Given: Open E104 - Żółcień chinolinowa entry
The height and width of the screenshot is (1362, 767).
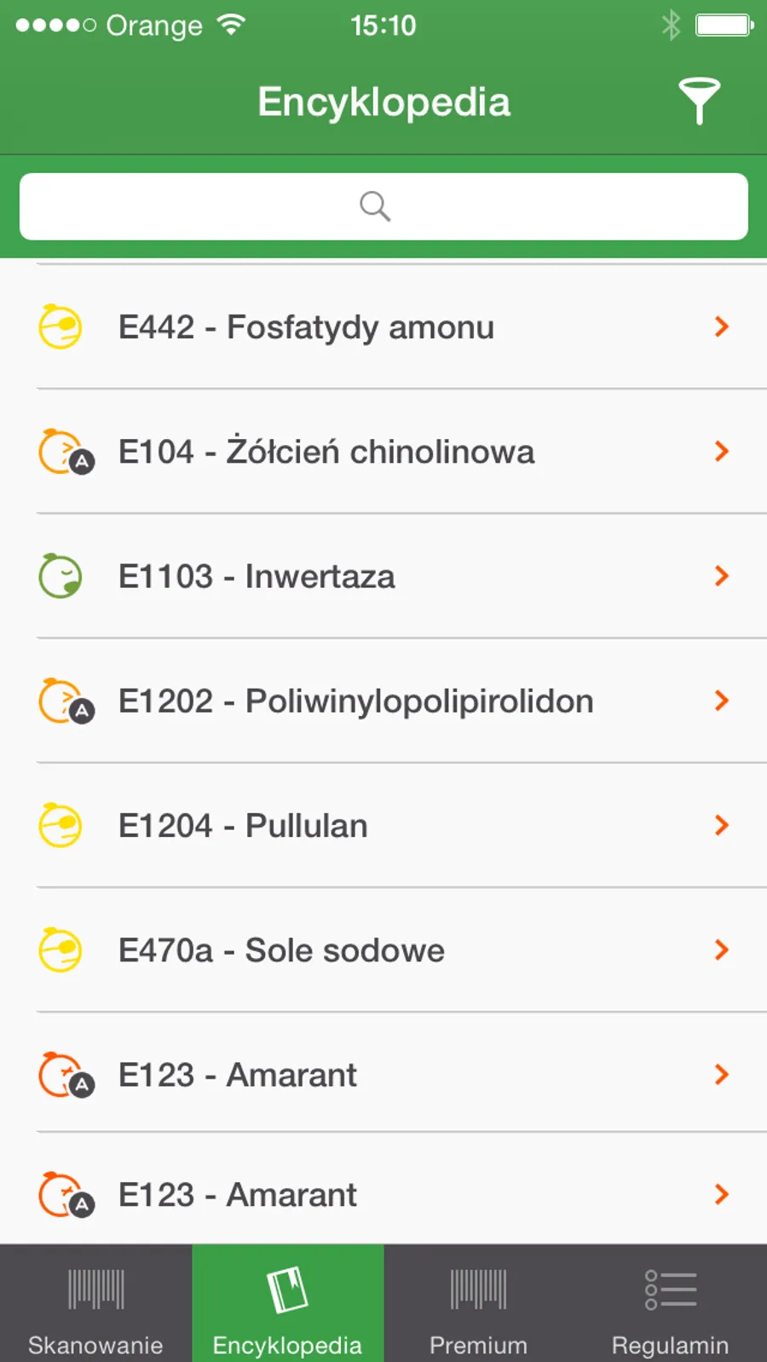Looking at the screenshot, I should 326,452.
